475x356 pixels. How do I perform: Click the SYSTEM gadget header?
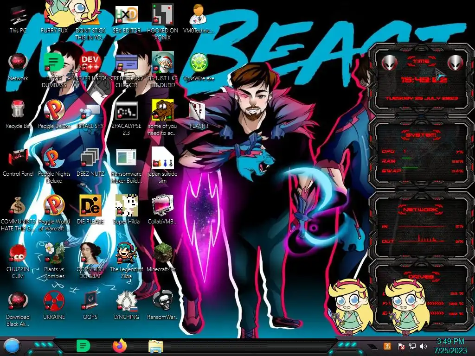pyautogui.click(x=421, y=134)
